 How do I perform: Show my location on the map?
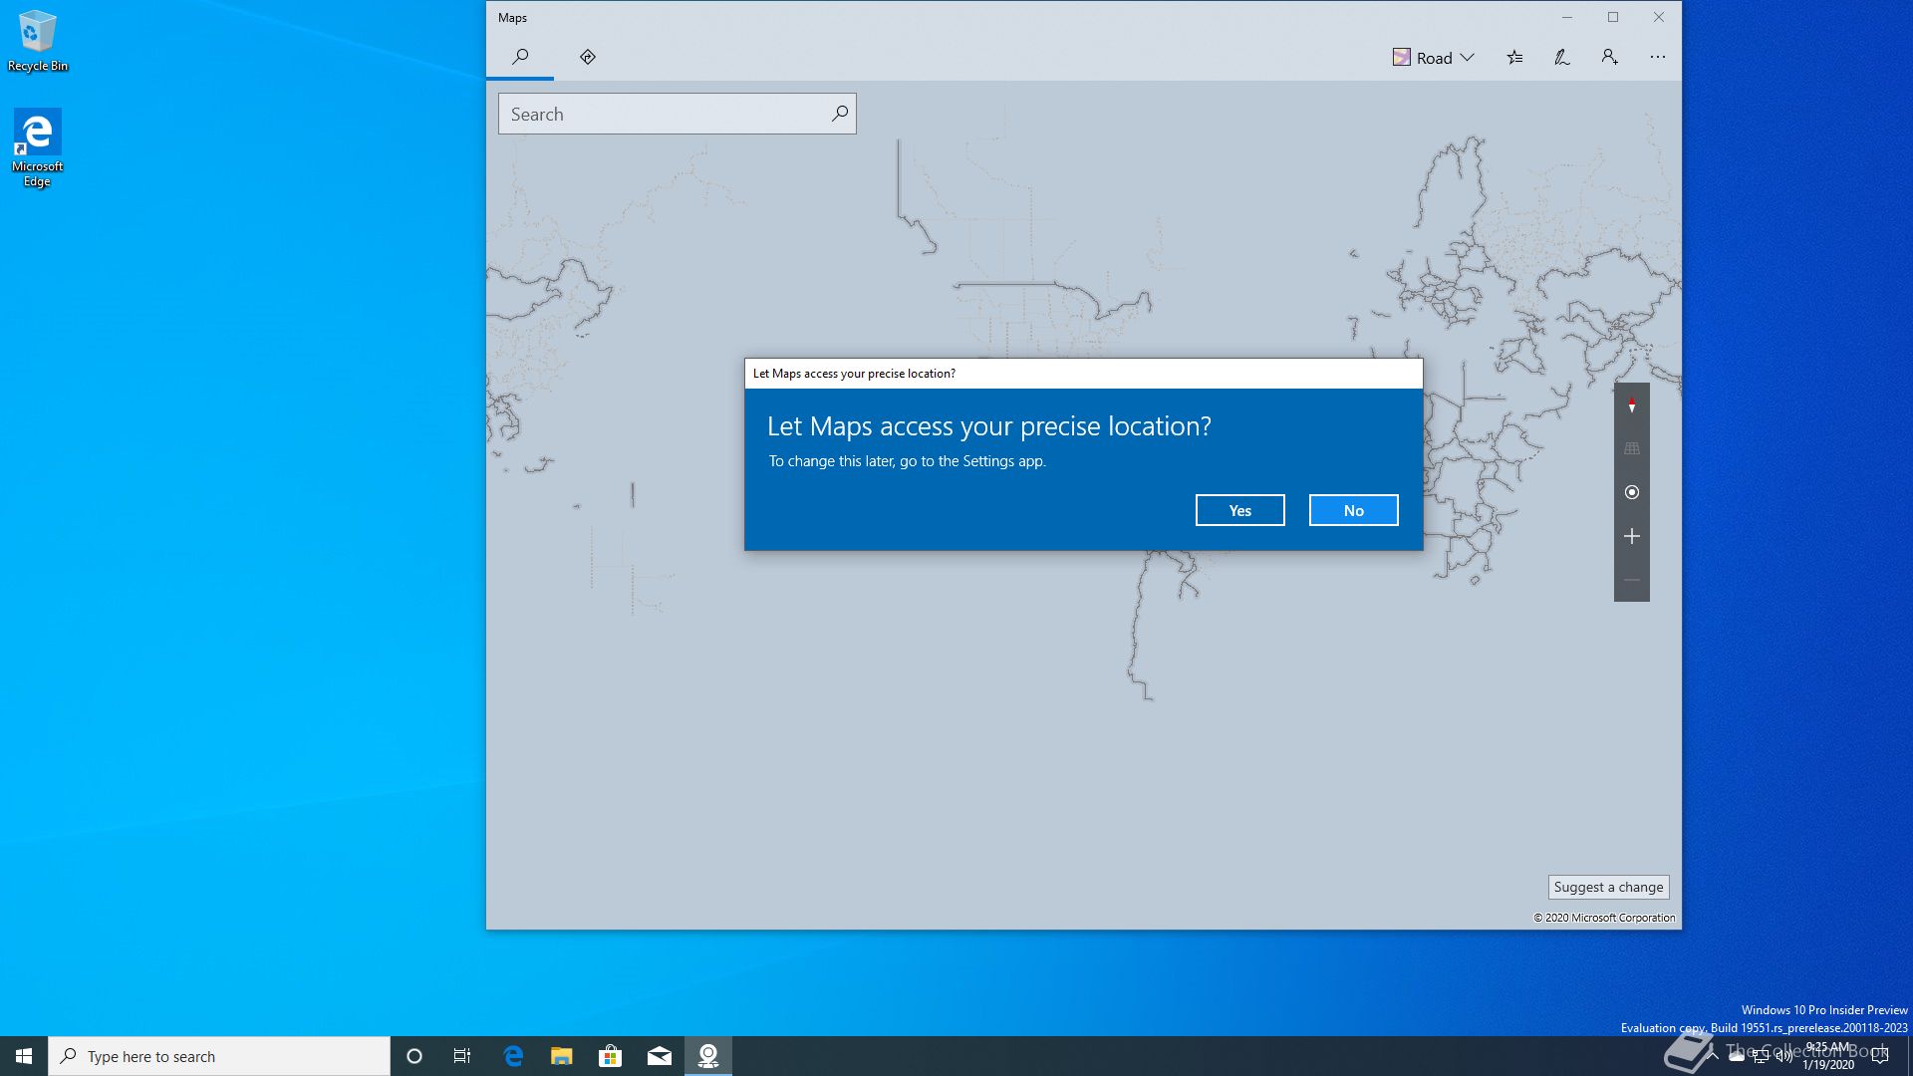pos(1632,492)
